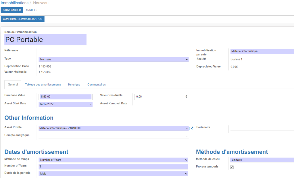Click the Nouveau breadcrumb text
Image resolution: width=294 pixels, height=178 pixels.
point(41,3)
